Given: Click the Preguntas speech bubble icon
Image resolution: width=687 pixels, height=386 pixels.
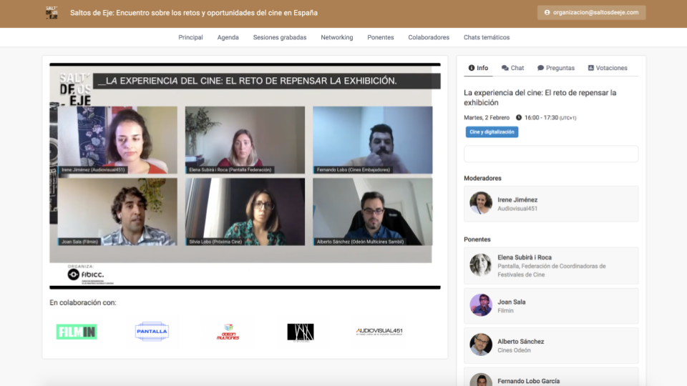Looking at the screenshot, I should [x=541, y=68].
